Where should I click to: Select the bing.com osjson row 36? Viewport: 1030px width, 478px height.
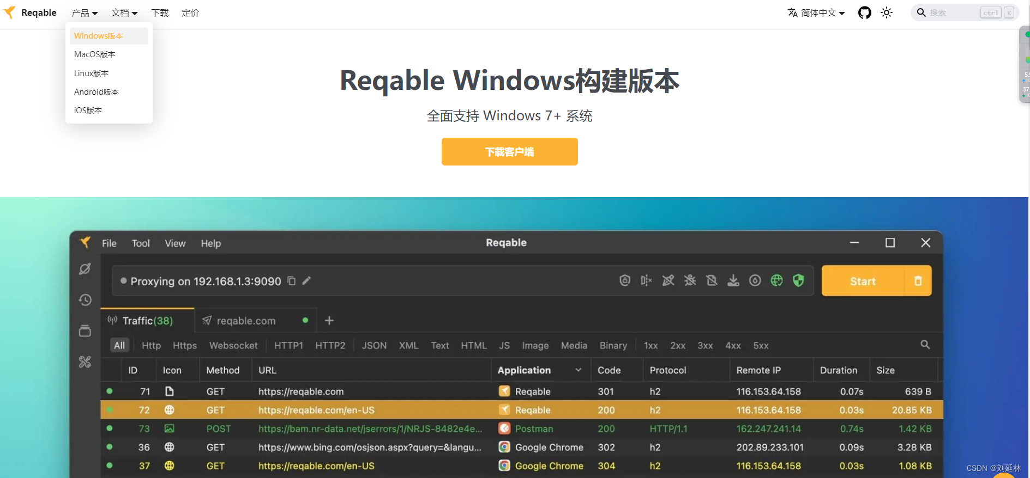pos(521,447)
